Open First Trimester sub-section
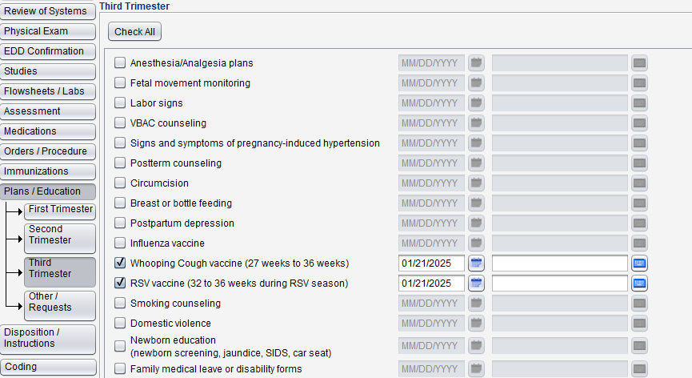Screen dimensions: 692x378 point(60,211)
